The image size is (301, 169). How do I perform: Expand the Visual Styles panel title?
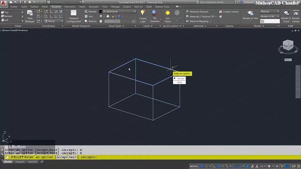coord(116,26)
